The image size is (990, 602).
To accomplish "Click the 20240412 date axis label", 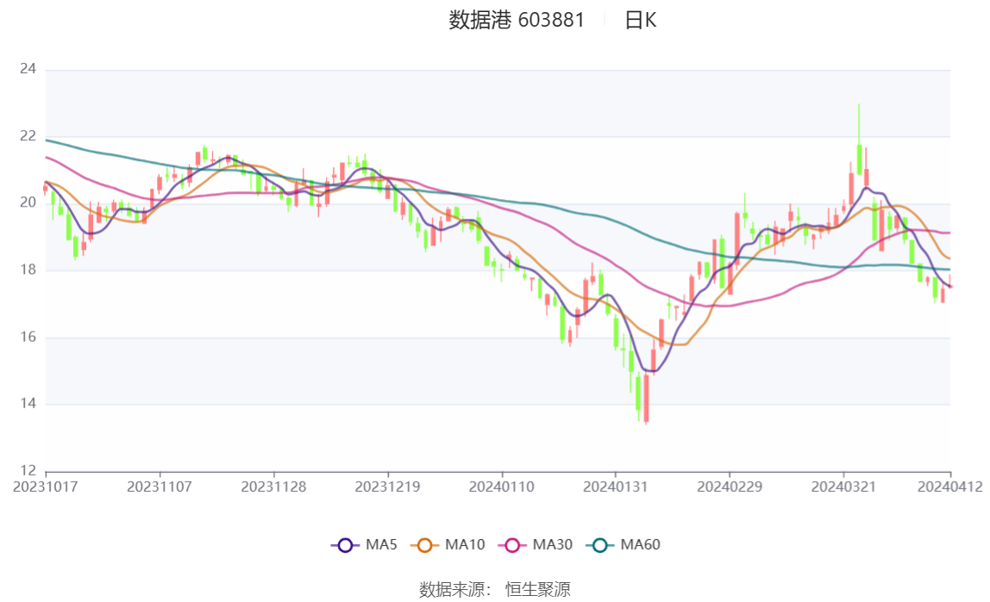I will pyautogui.click(x=950, y=487).
